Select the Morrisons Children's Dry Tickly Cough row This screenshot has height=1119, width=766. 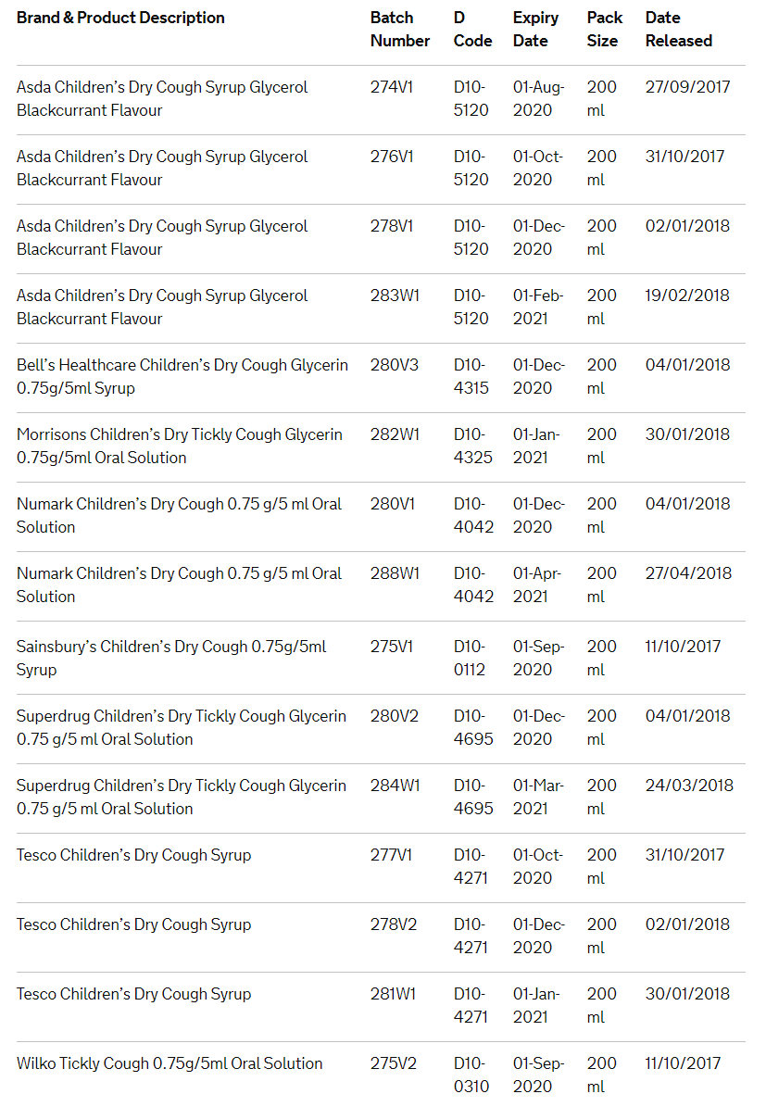180,446
